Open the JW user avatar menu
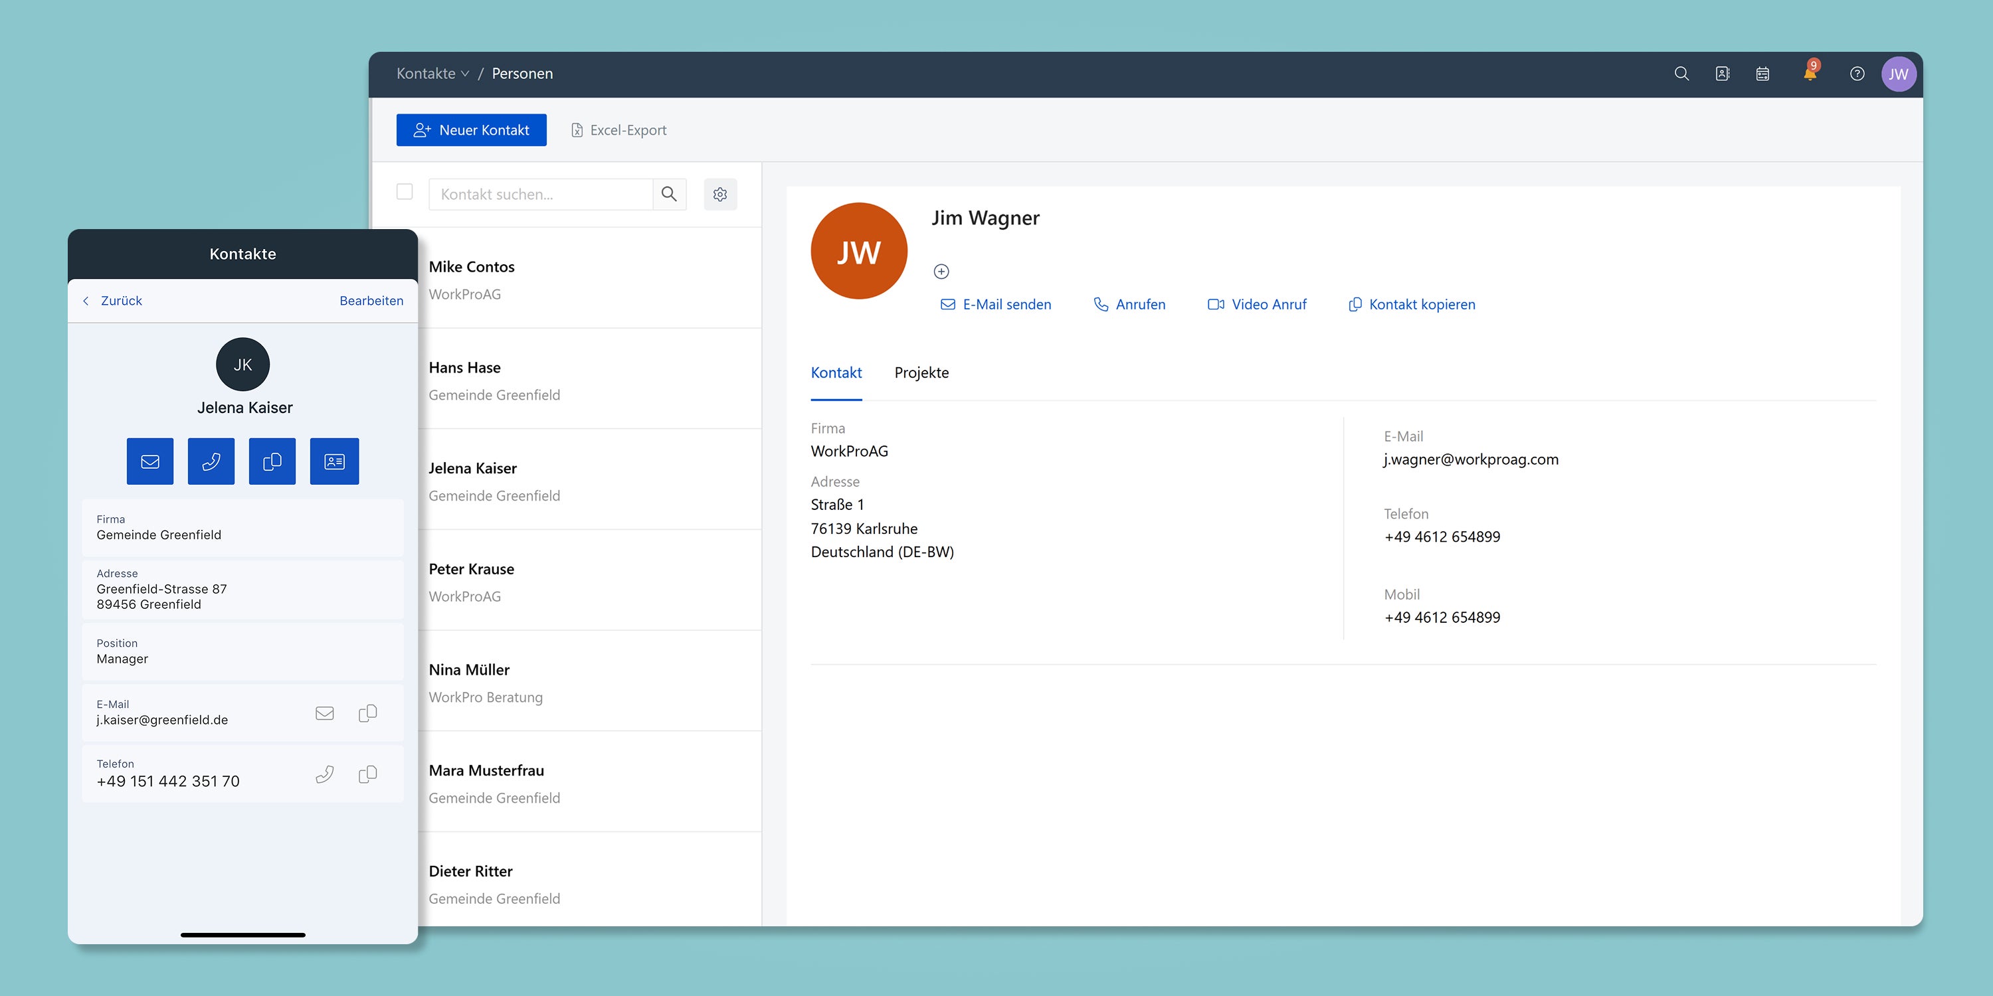The height and width of the screenshot is (996, 1993). [x=1898, y=74]
